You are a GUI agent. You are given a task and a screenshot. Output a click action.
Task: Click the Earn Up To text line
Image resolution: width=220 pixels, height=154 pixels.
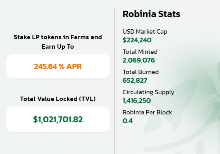pos(58,47)
